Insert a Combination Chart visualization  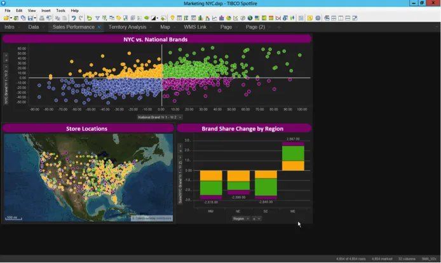click(222, 18)
